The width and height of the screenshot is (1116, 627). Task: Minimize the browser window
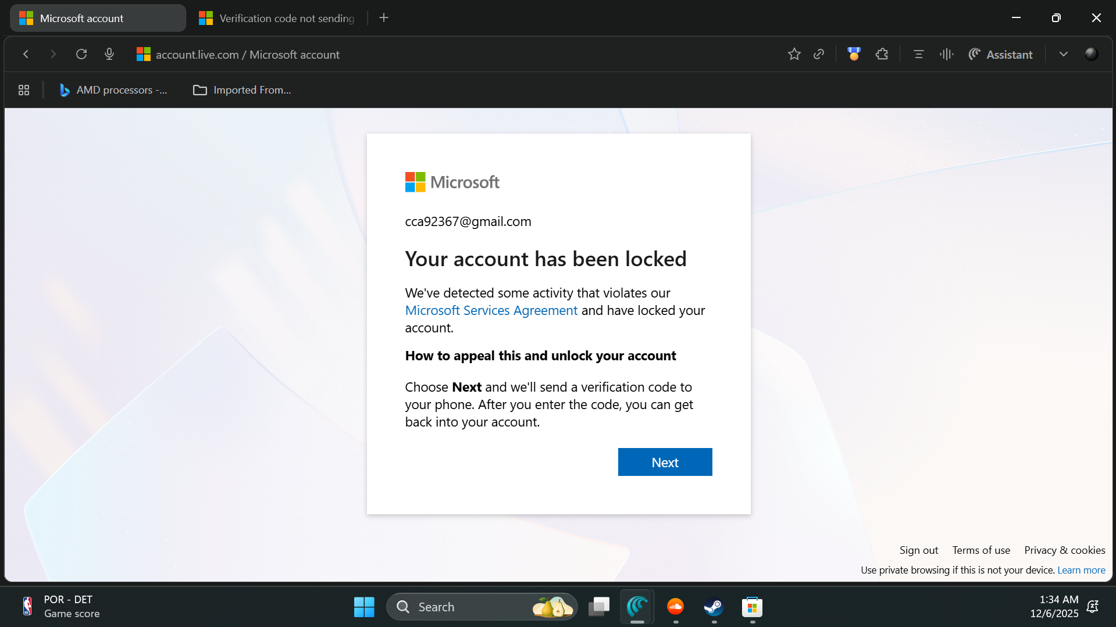point(1016,18)
